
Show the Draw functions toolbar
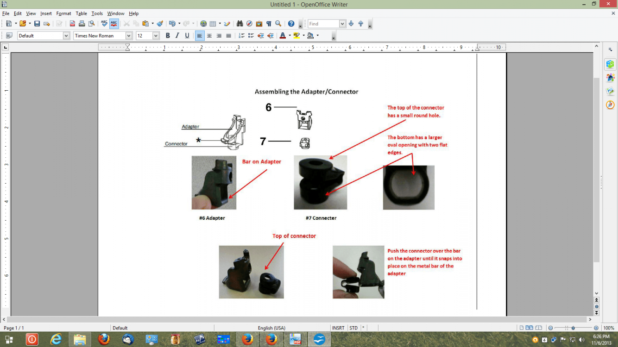pos(227,24)
